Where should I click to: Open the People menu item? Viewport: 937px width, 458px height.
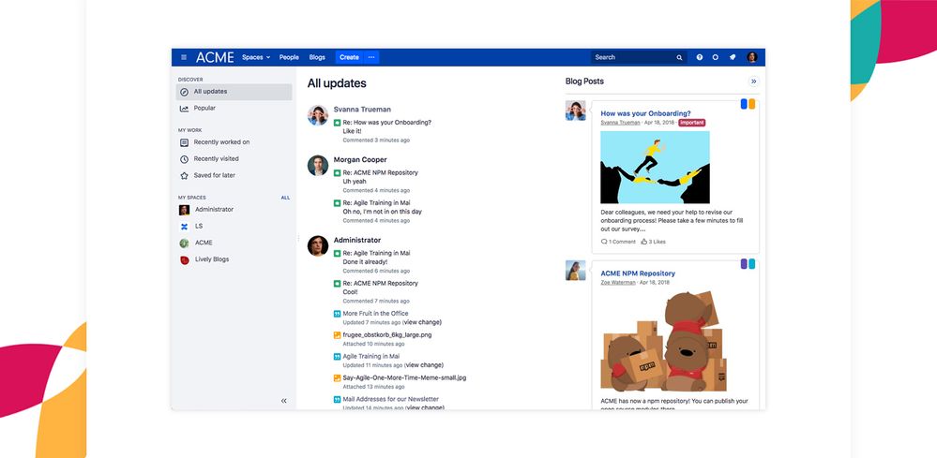(289, 57)
